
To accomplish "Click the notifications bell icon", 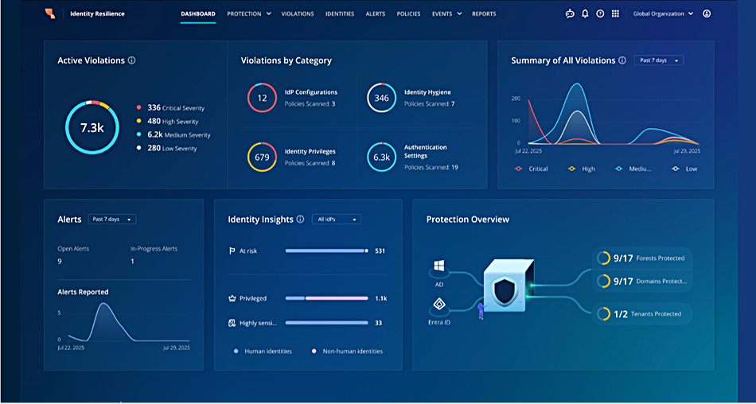I will (x=585, y=14).
